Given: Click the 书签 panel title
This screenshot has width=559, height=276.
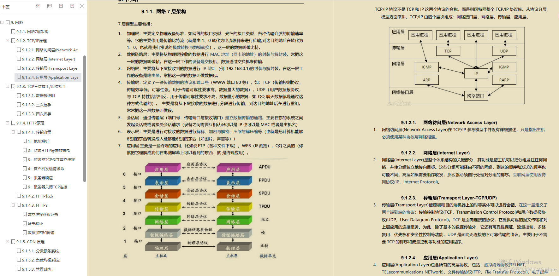Looking at the screenshot, I should click(6, 7).
